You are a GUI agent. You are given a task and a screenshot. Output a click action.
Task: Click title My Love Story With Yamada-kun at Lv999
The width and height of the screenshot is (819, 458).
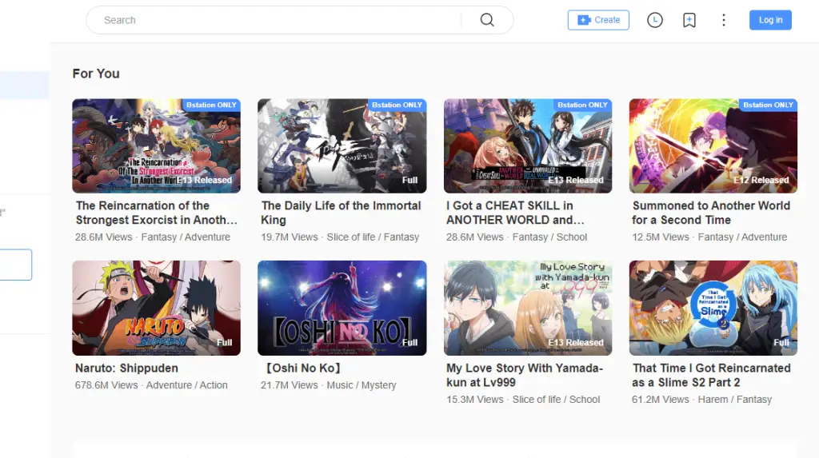tap(525, 375)
